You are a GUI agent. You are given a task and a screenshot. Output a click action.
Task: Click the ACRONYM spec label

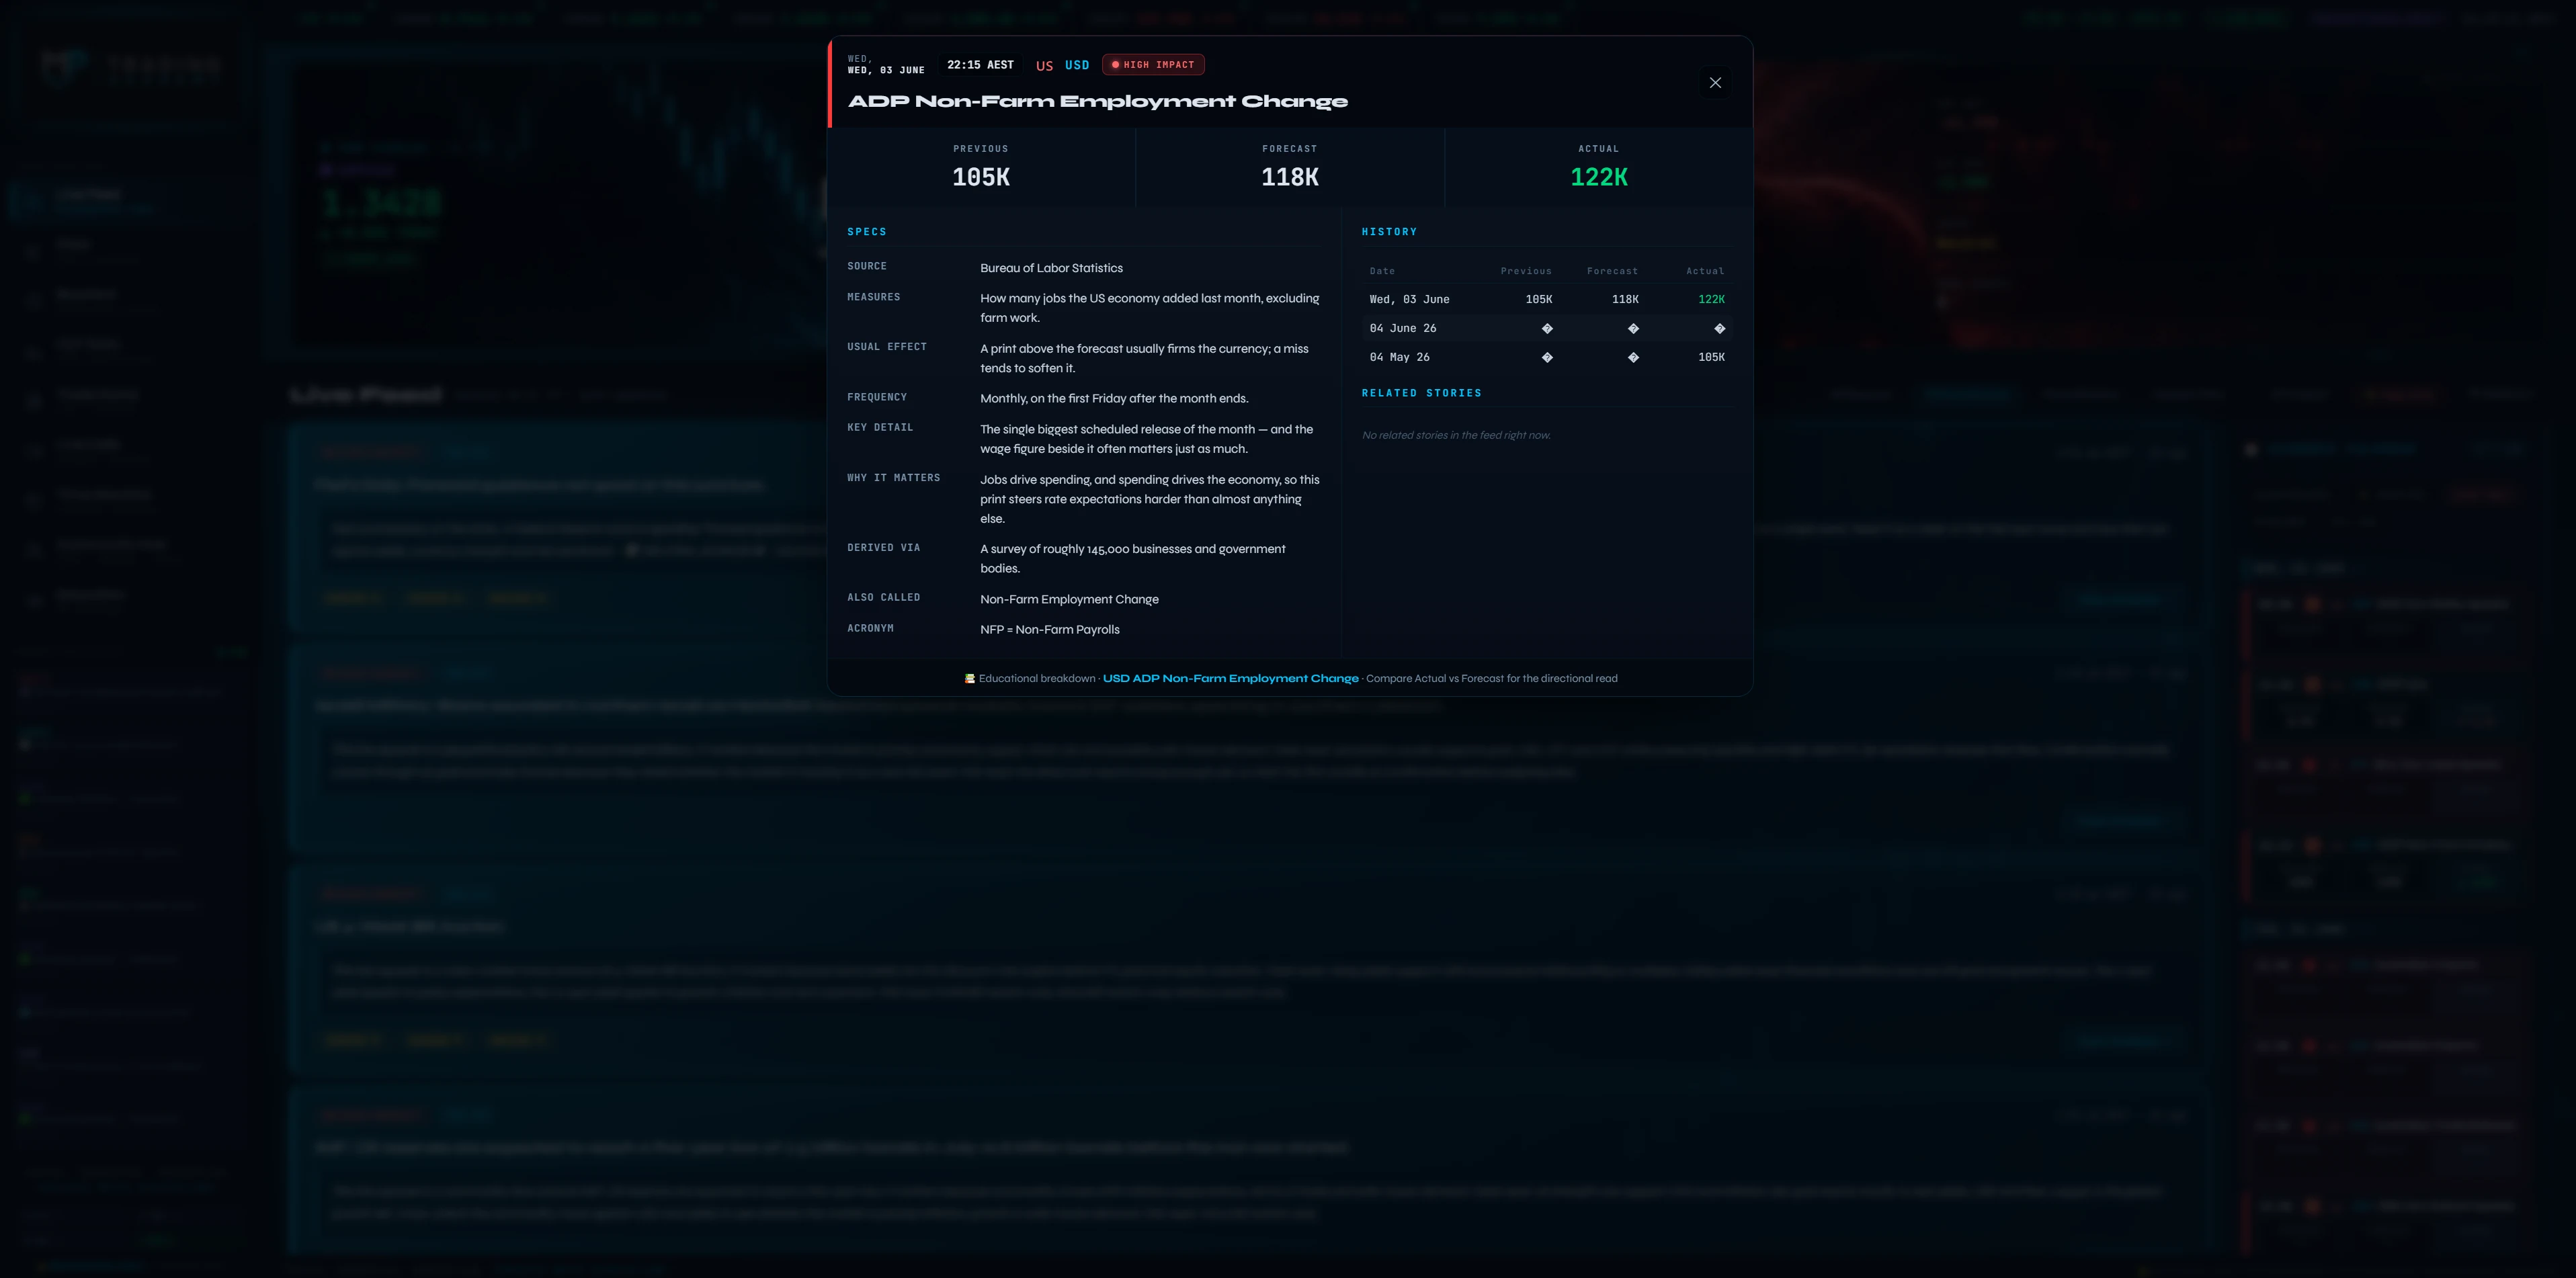click(x=870, y=628)
